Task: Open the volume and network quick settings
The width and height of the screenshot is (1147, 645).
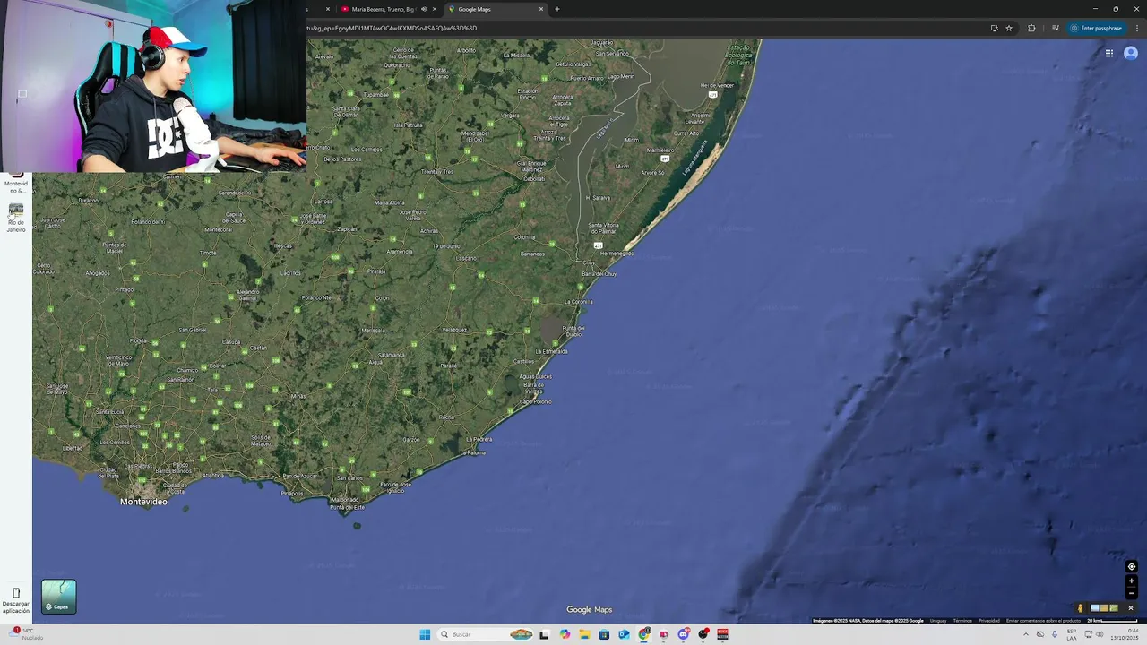Action: coord(1094,634)
